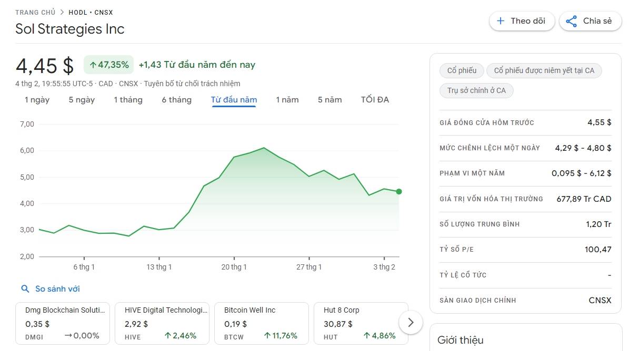629x351 pixels.
Task: Click the P/E ratio value 100,47
Action: point(598,250)
